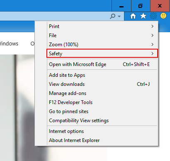Viewport: 170px width, 161px height.
Task: Open Compatibility View settings
Action: [102, 121]
